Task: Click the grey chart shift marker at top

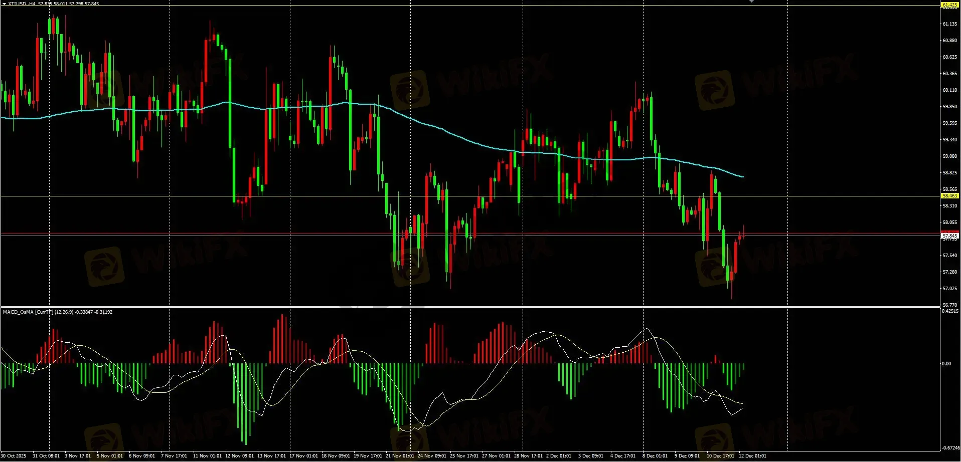Action: [x=751, y=2]
